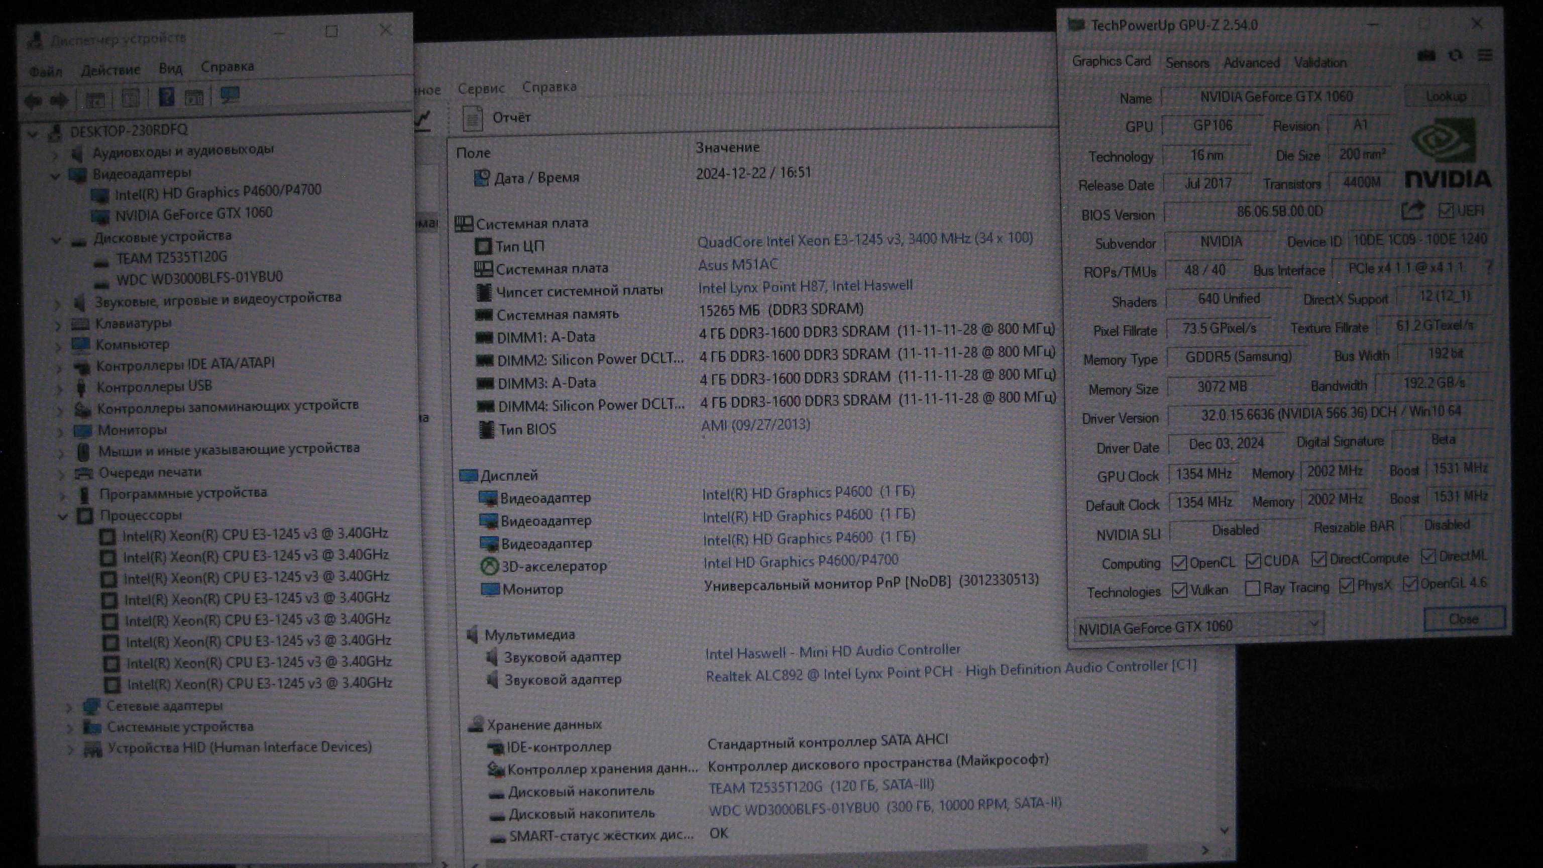Click the AIDA64 vertical scrollbar down arrow
This screenshot has height=868, width=1543.
(1225, 831)
